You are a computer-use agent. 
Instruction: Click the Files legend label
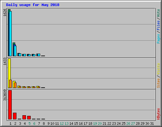pos(159,25)
